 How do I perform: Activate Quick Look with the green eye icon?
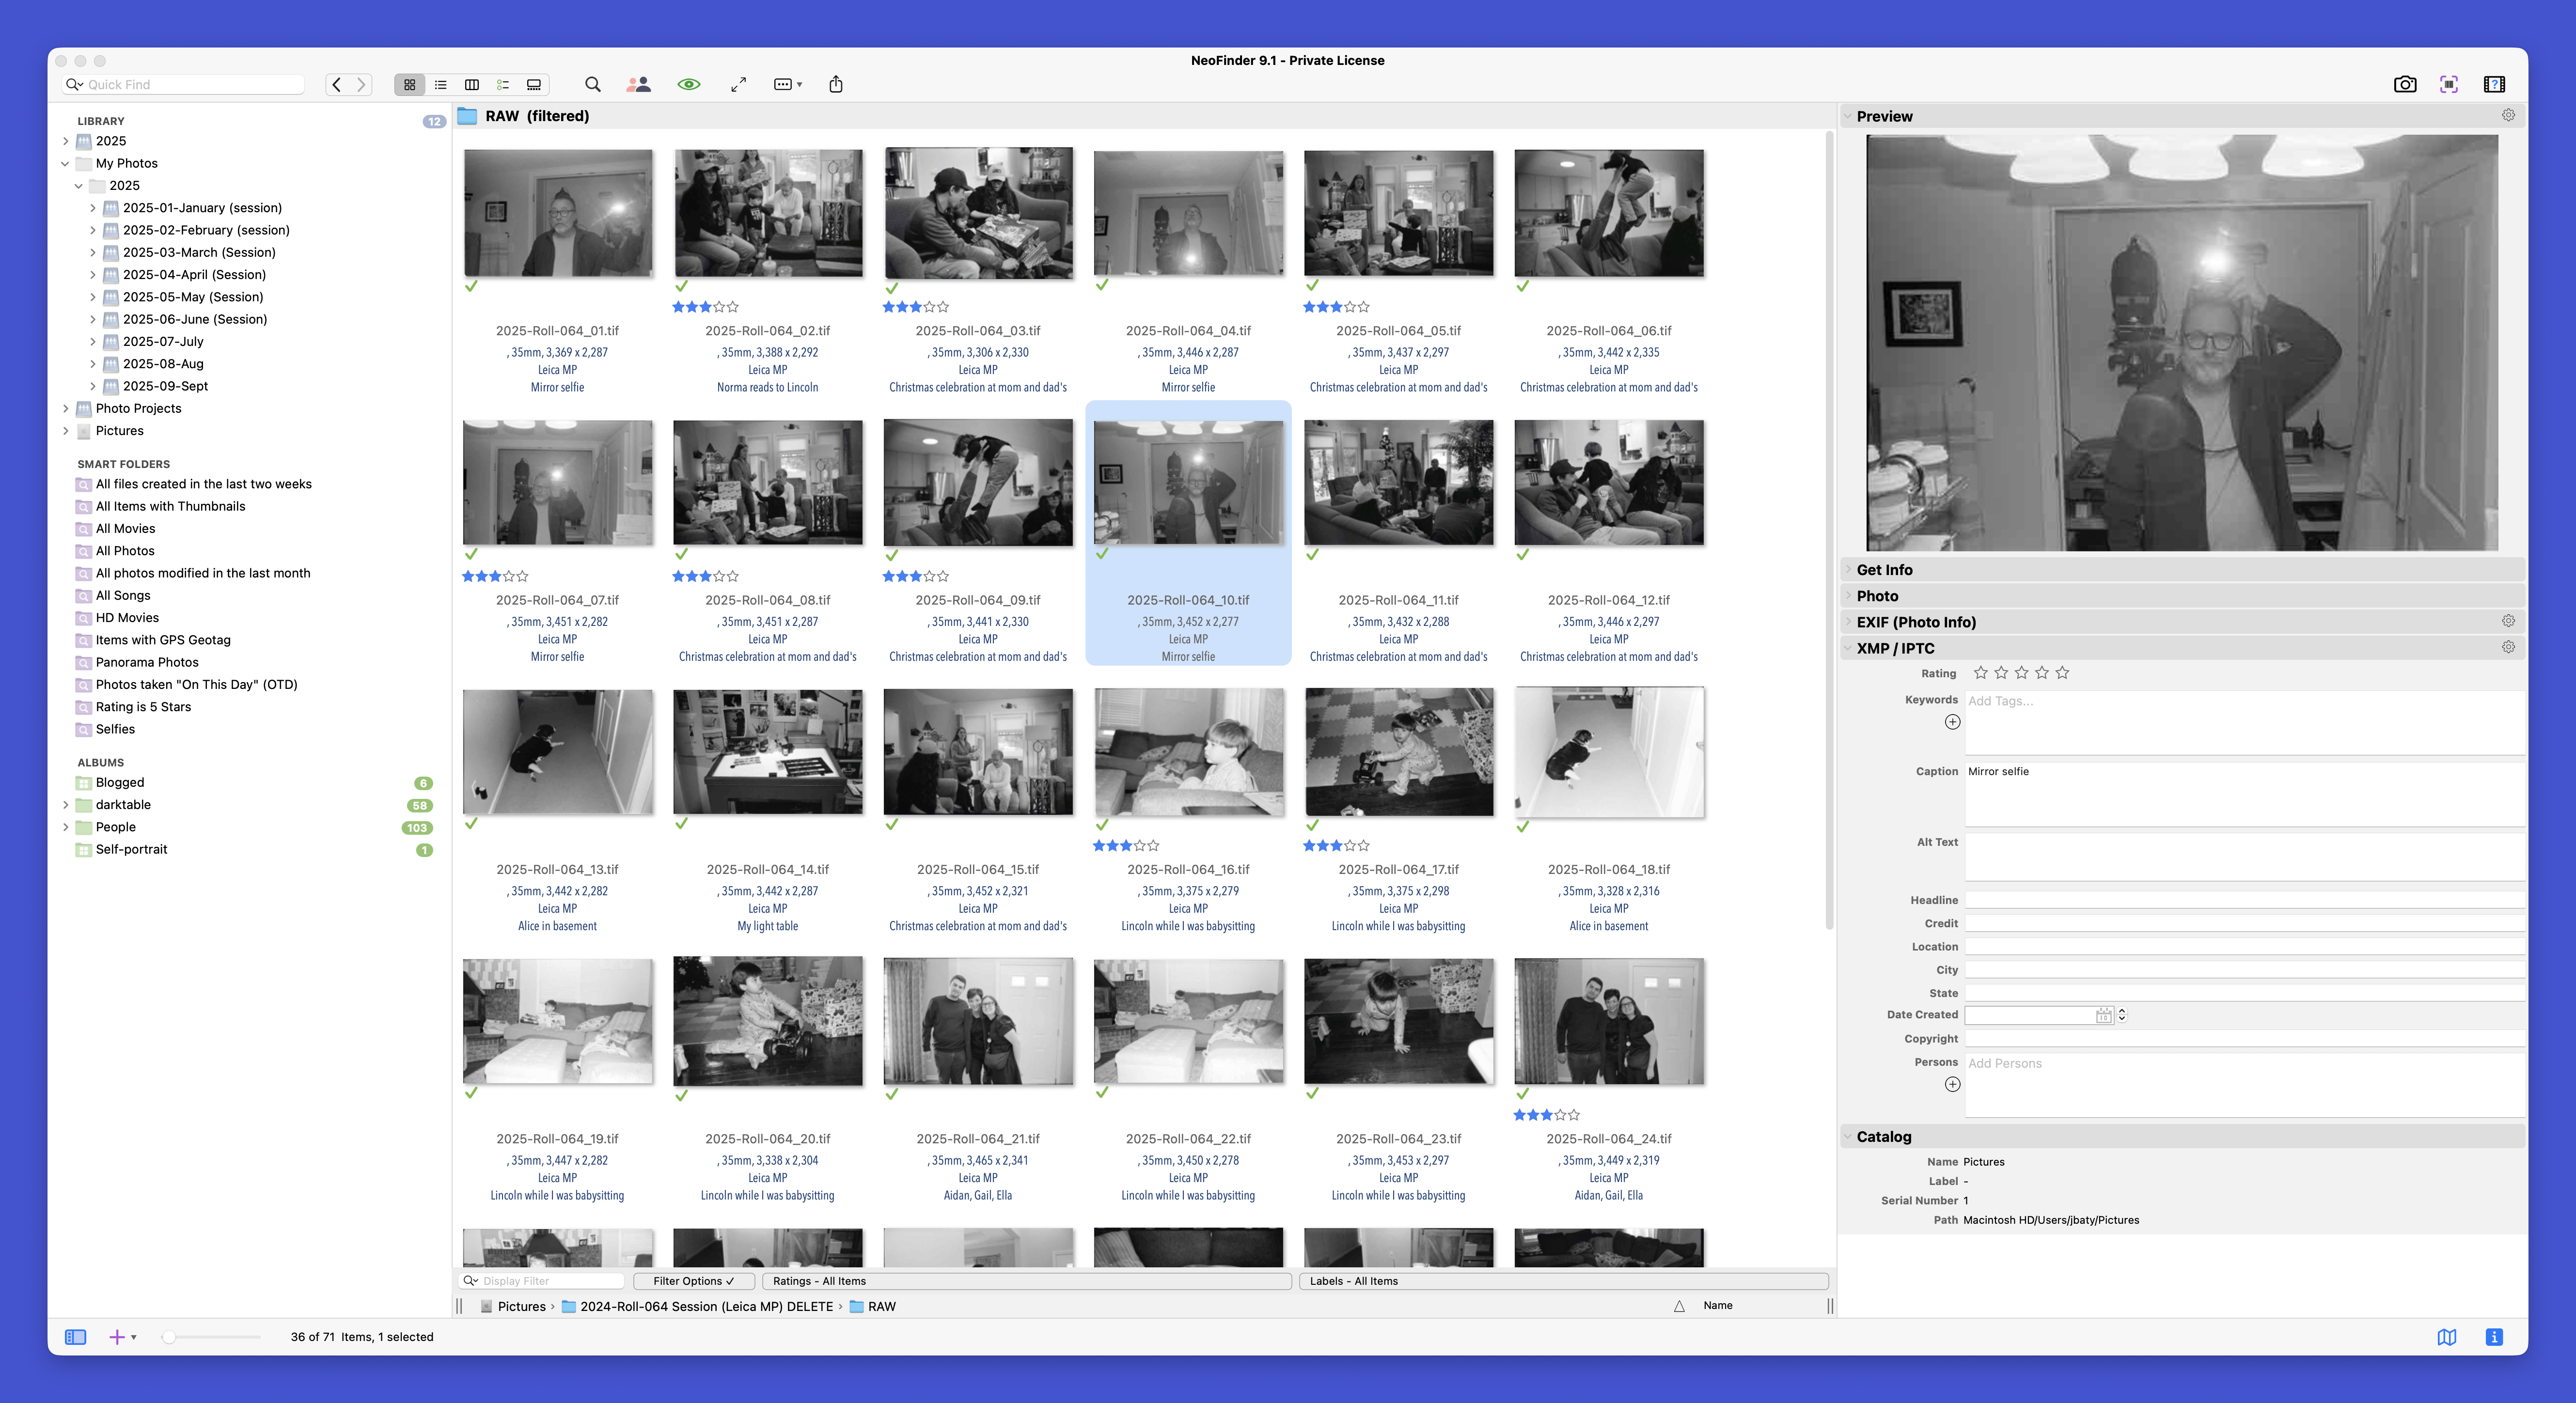point(689,85)
